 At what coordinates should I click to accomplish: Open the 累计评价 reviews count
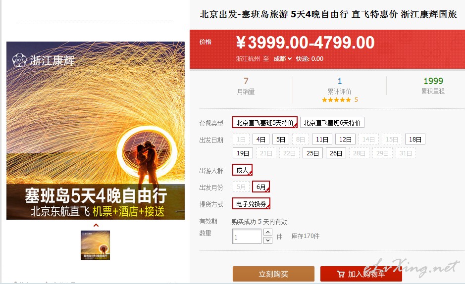click(340, 86)
